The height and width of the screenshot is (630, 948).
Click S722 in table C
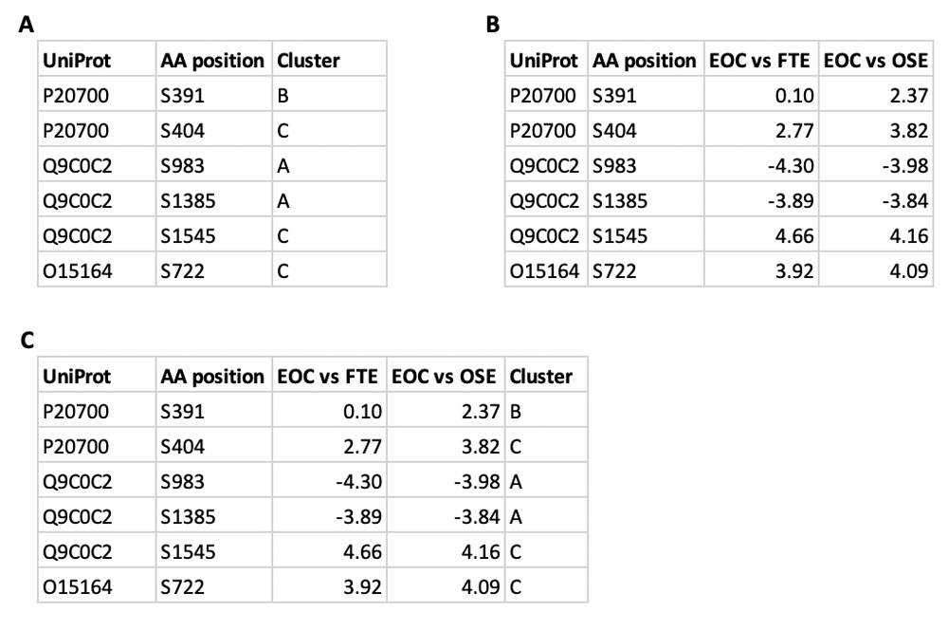click(182, 587)
